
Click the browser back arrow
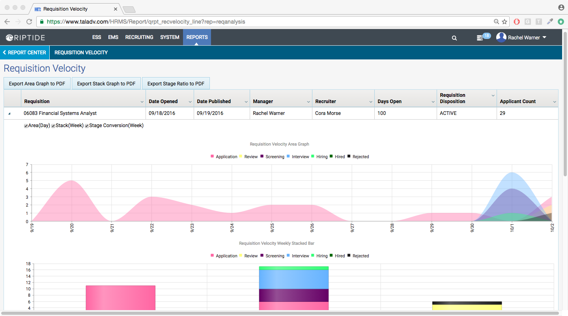coord(7,22)
